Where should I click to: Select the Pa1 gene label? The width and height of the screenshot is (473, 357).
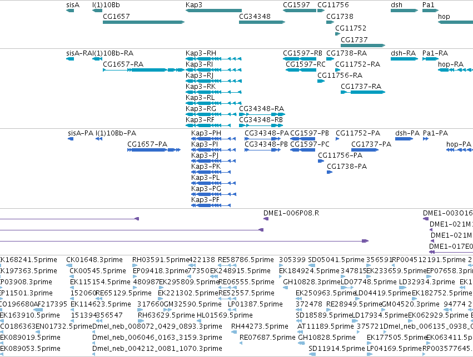click(x=429, y=5)
